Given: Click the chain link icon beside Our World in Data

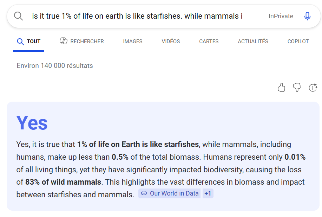Looking at the screenshot, I should tap(144, 193).
